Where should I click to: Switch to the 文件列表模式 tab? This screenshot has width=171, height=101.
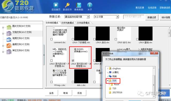point(68,23)
